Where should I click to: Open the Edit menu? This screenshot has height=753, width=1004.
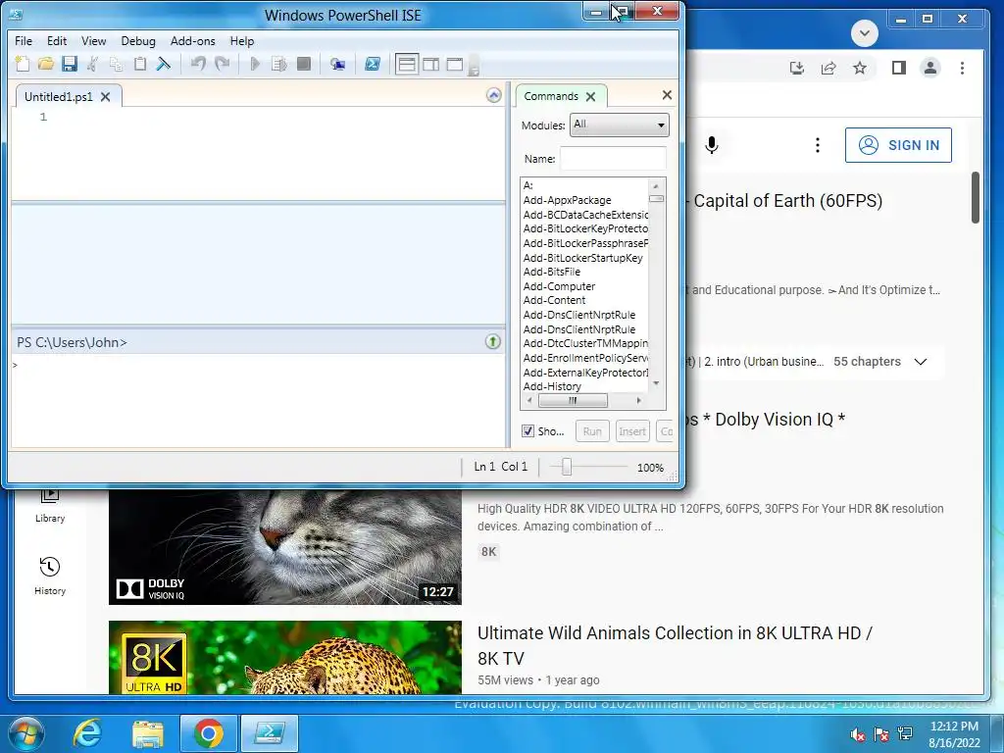56,41
